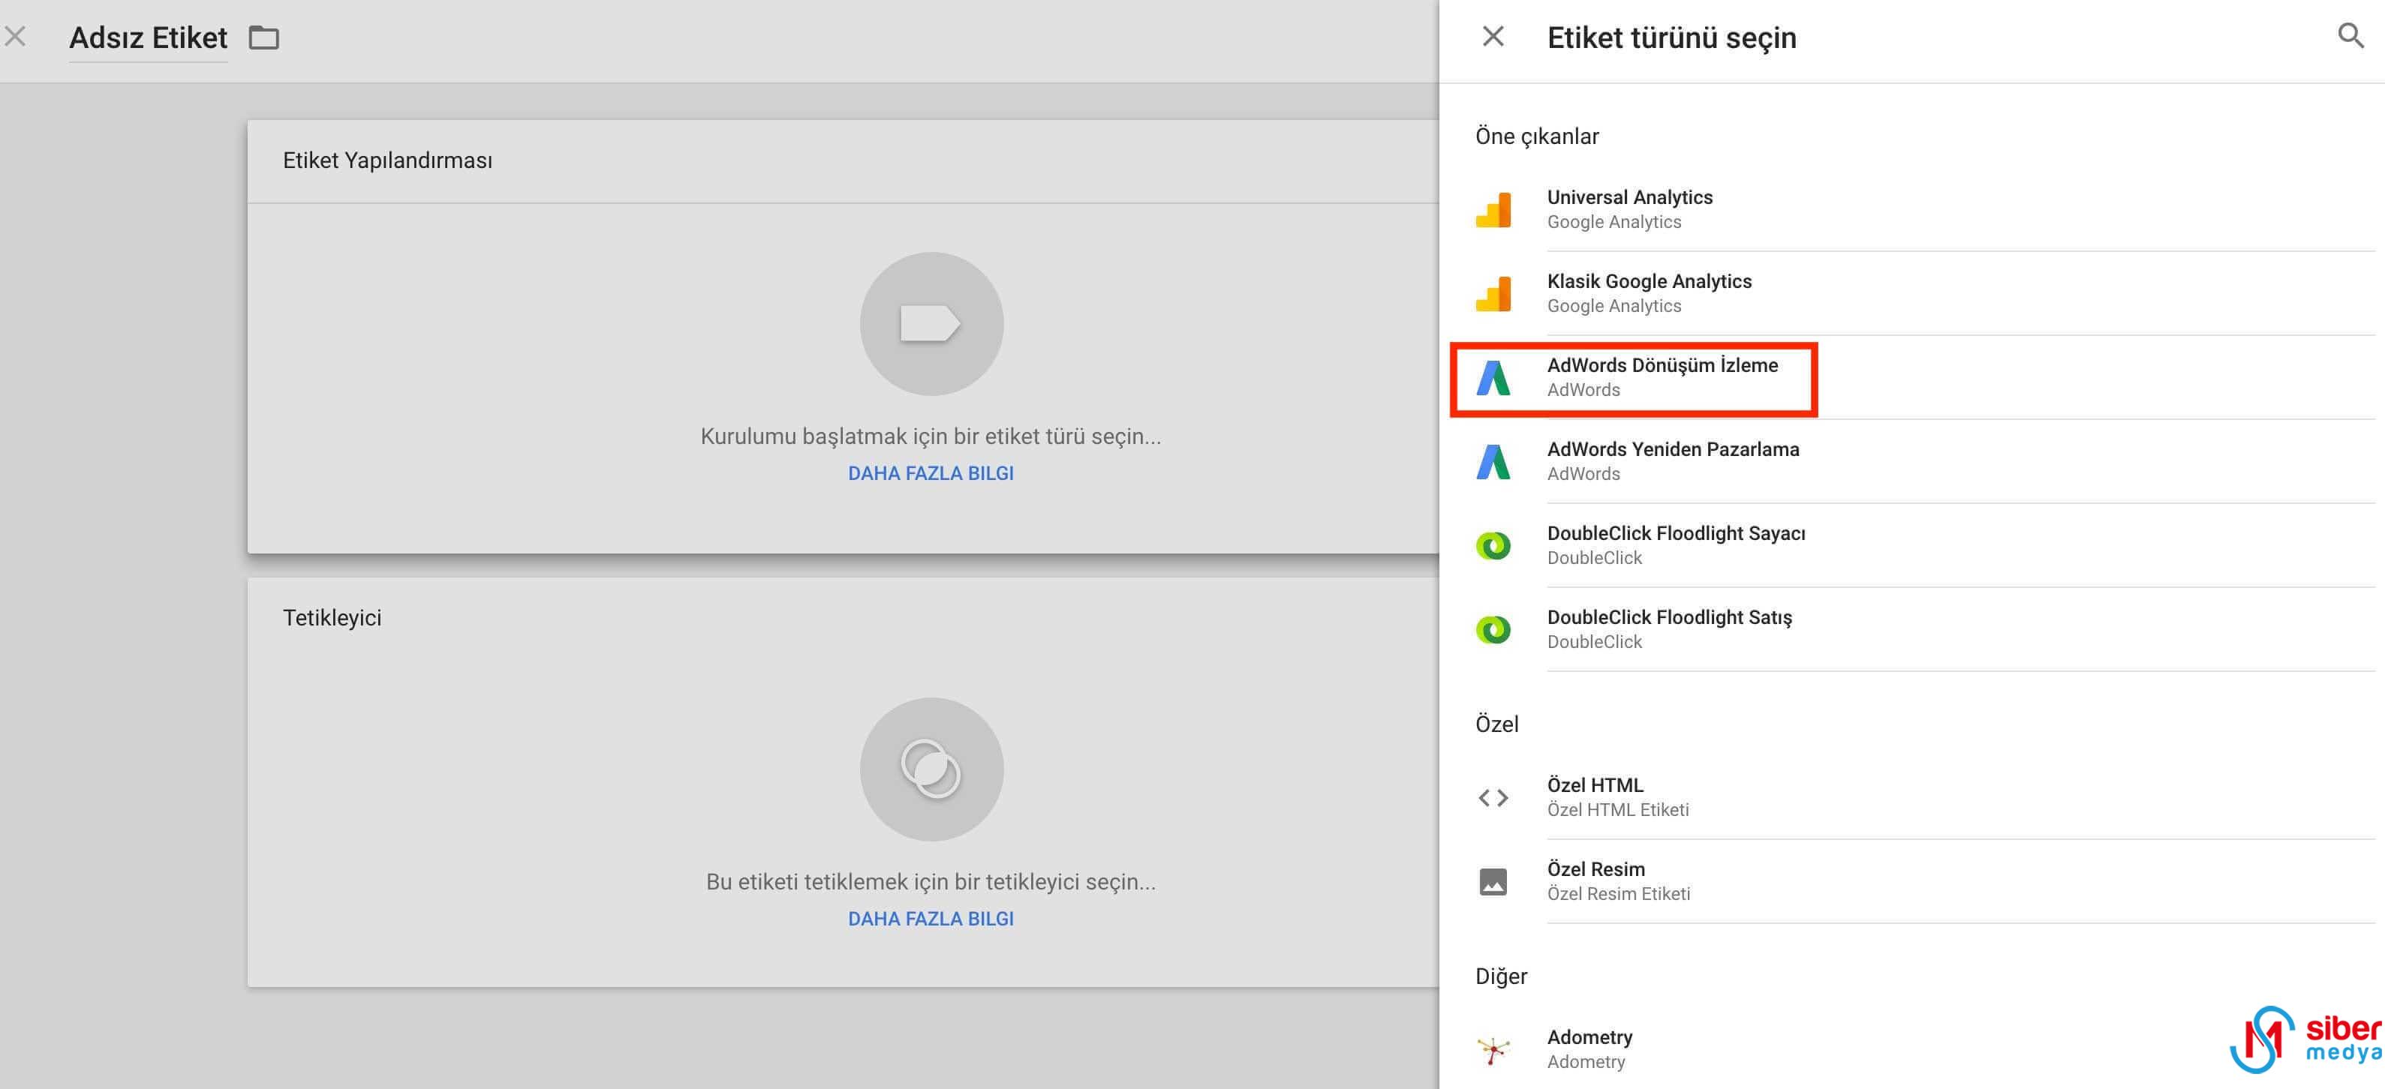2385x1089 pixels.
Task: Open DAHA FAZLA BILGI link under Tetikleyici
Action: (931, 919)
